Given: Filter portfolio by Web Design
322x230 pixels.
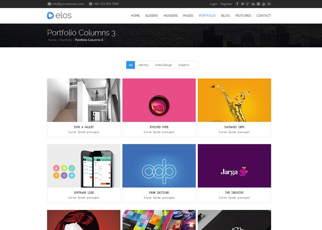Looking at the screenshot, I should (163, 65).
